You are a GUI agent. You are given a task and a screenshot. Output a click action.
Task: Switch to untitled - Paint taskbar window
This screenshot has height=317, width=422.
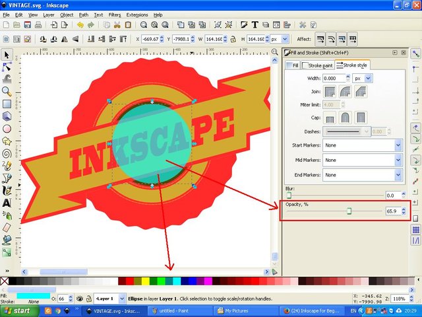[179, 311]
